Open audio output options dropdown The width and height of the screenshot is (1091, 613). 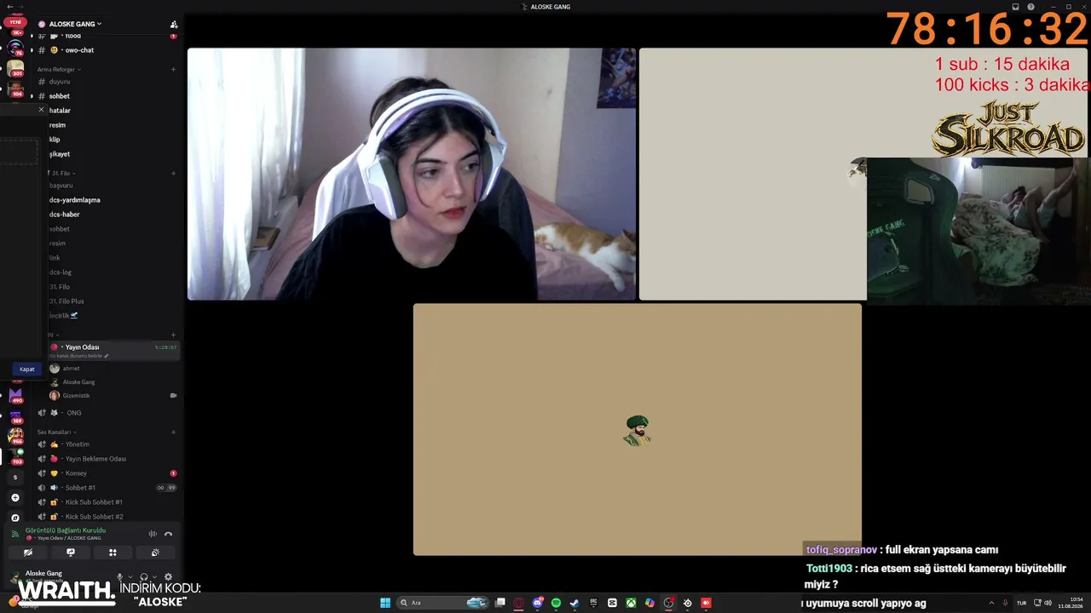pyautogui.click(x=154, y=577)
